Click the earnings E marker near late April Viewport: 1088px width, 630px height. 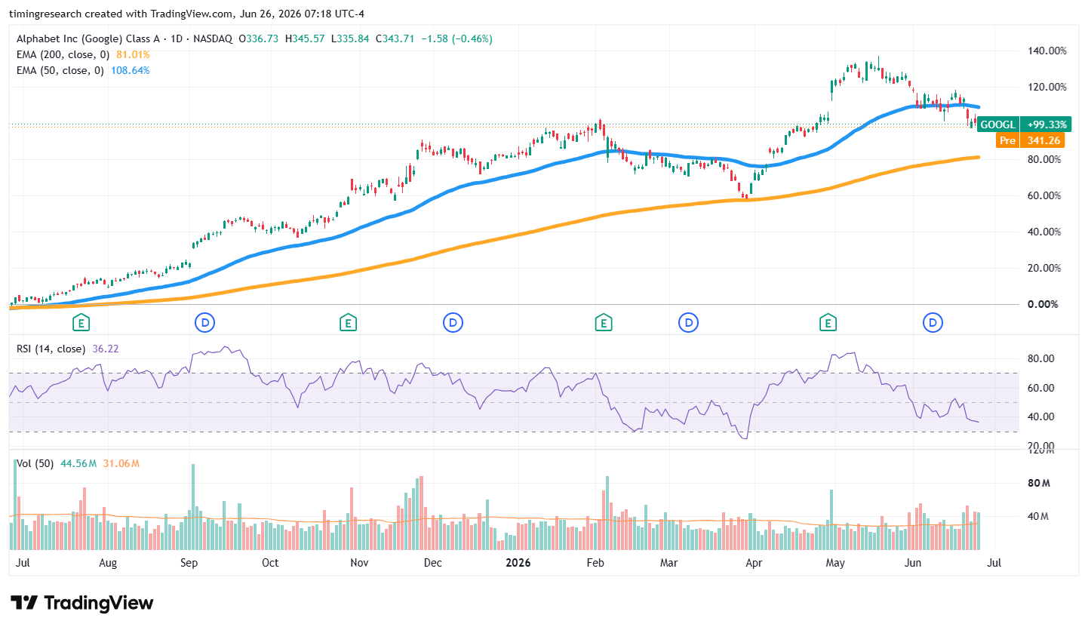click(x=828, y=323)
